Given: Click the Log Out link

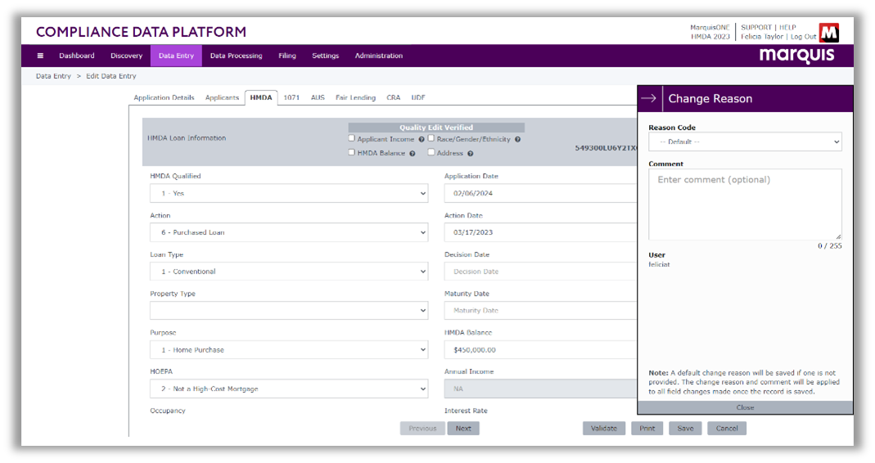Looking at the screenshot, I should tap(803, 37).
